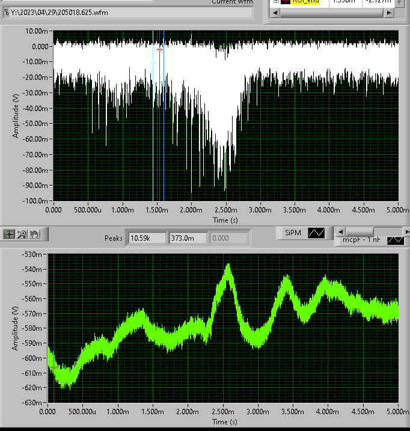Click the -530m lower graph Y-axis maximum
The width and height of the screenshot is (410, 431).
point(32,255)
